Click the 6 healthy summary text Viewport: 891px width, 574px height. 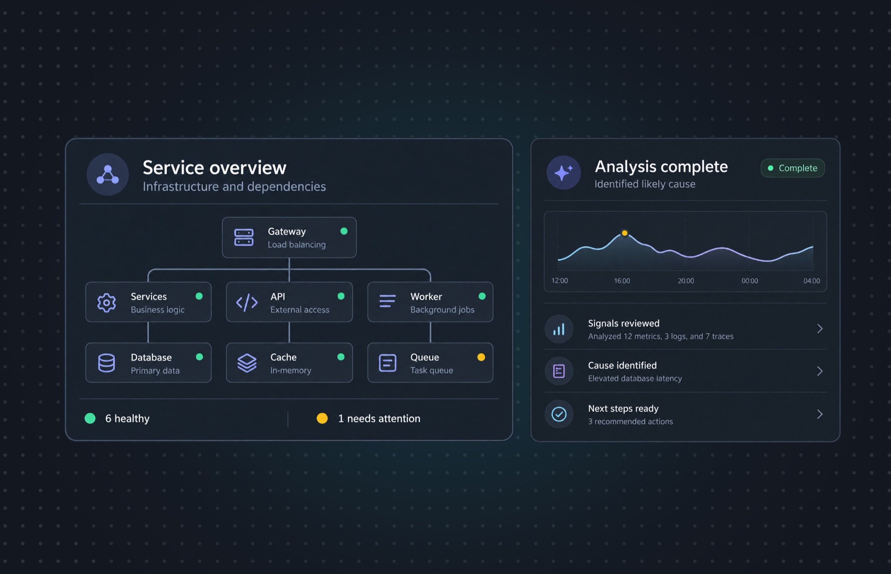[x=127, y=418]
